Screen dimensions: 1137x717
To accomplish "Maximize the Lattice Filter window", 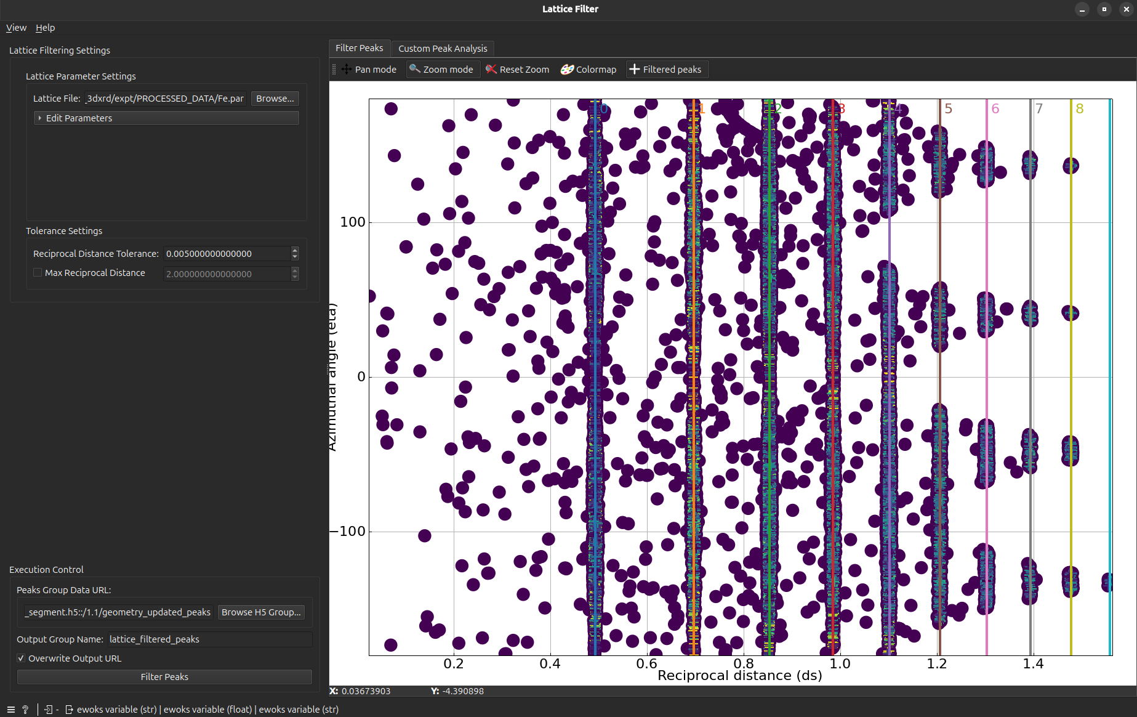I will click(1104, 9).
